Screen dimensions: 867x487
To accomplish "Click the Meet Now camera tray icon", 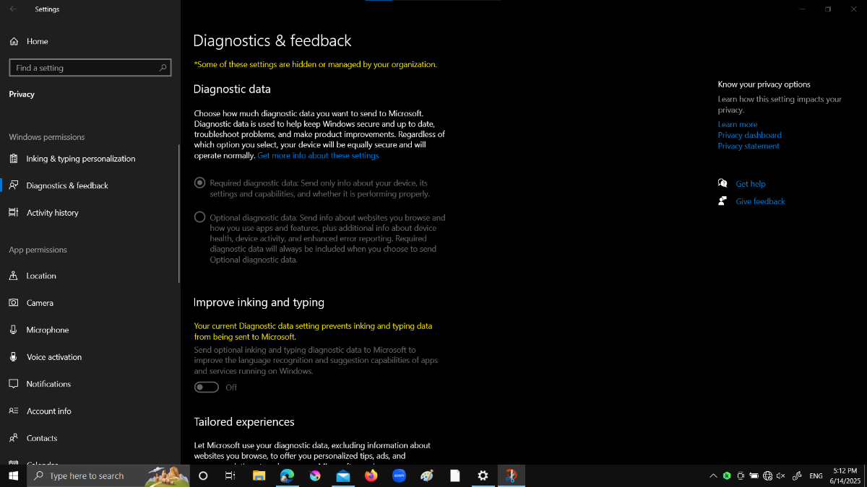I will [x=741, y=476].
